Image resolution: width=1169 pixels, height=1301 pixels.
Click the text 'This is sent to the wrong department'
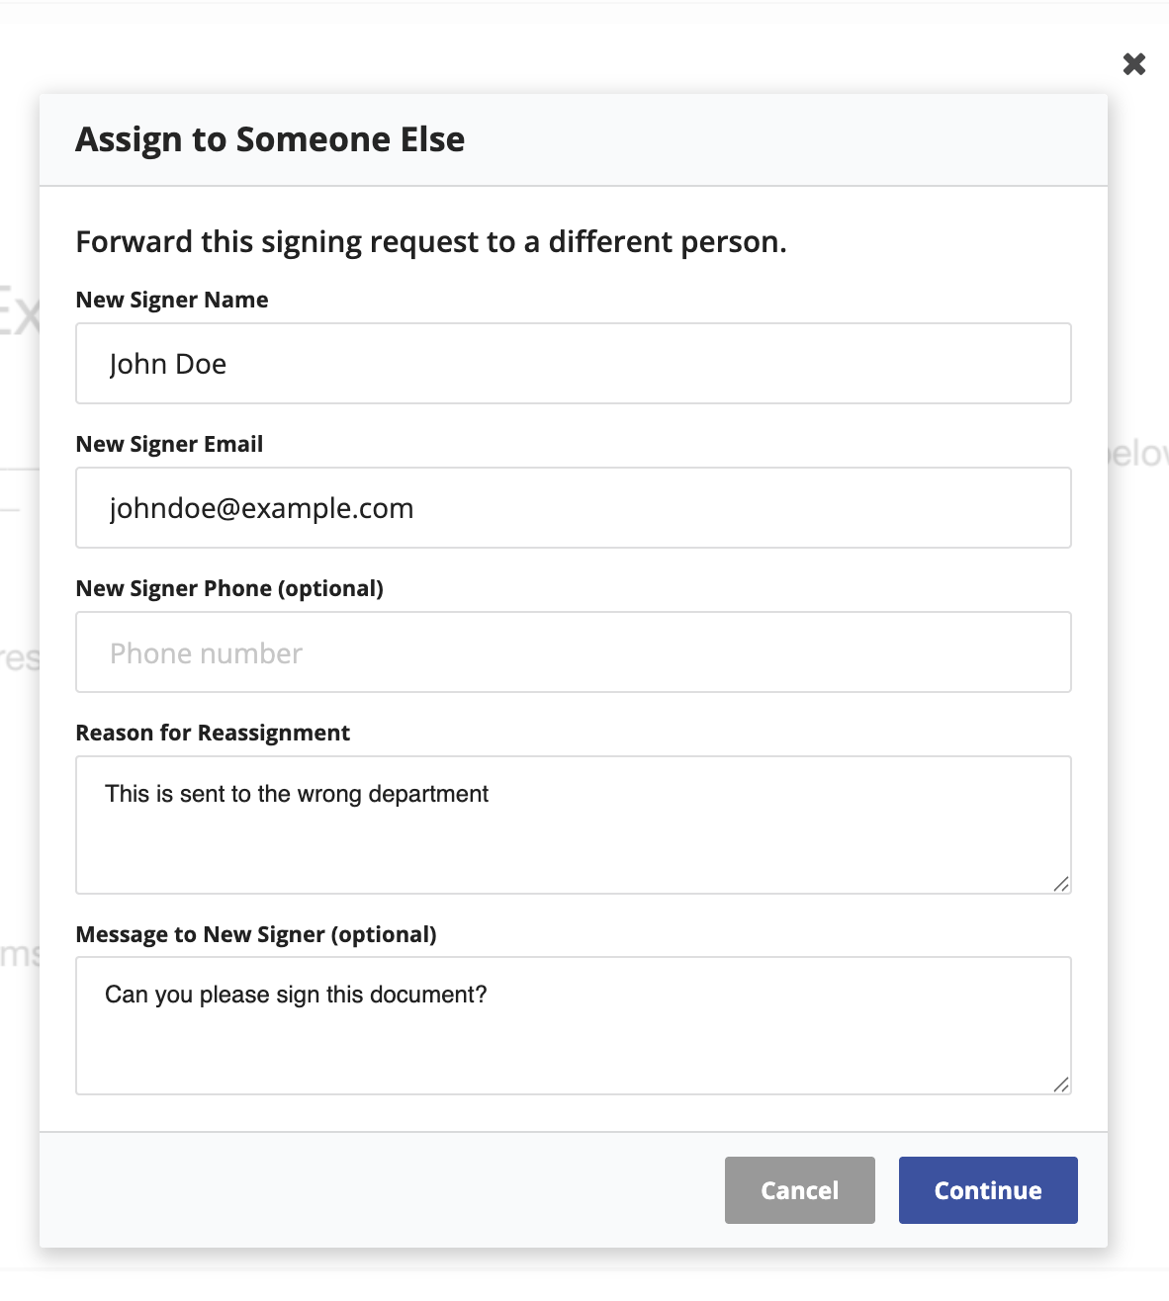(x=297, y=794)
